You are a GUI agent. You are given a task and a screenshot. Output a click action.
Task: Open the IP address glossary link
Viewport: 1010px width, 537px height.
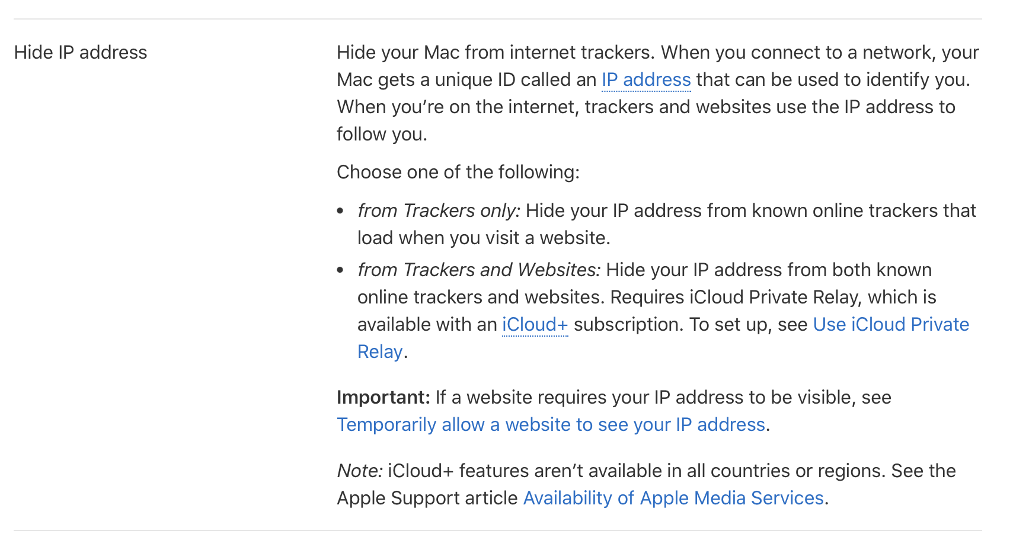[645, 79]
